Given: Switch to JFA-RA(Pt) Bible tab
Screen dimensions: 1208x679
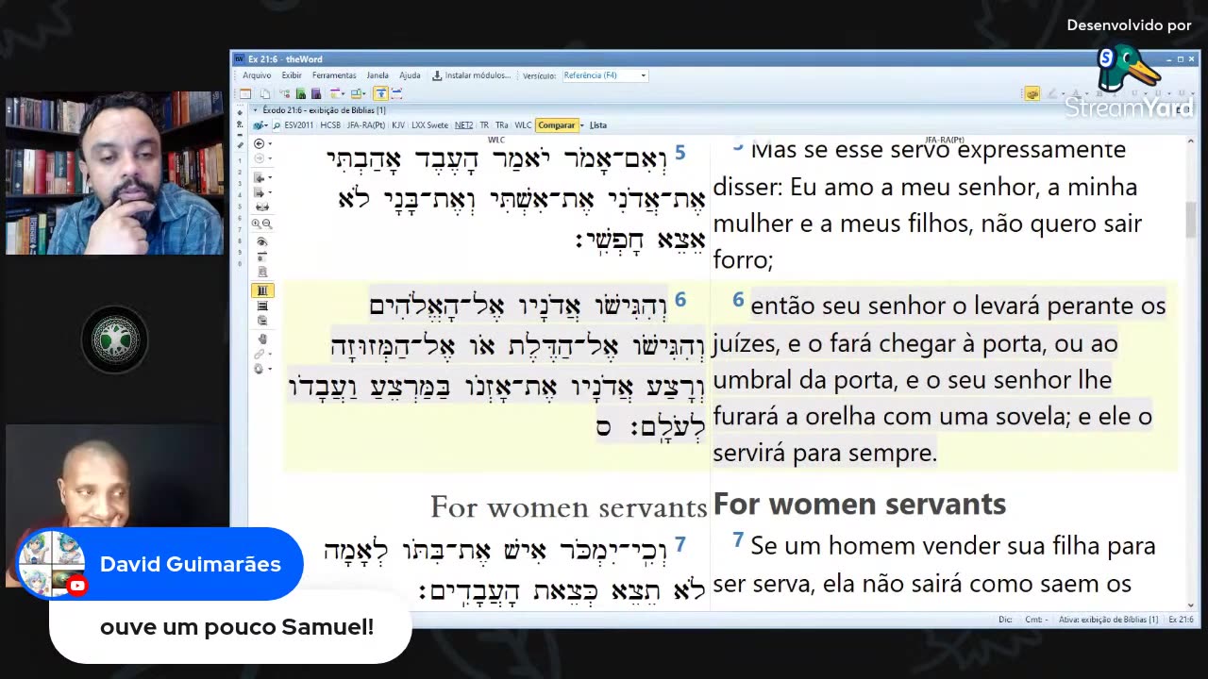Looking at the screenshot, I should click(x=366, y=124).
